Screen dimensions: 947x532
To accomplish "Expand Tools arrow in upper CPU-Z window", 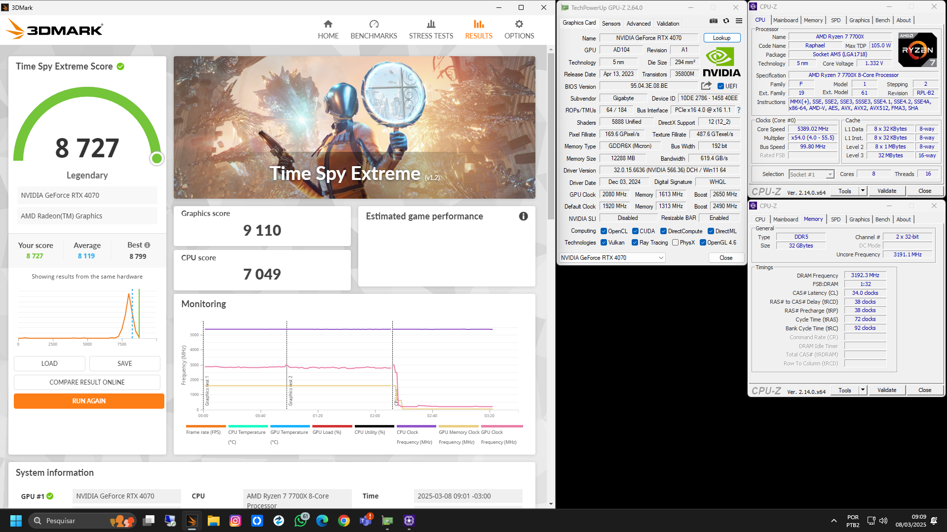I will click(x=863, y=191).
